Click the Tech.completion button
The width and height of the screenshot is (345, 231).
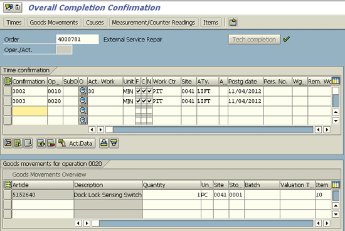[x=254, y=40]
